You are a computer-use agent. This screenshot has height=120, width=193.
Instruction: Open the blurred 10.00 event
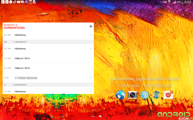pyautogui.click(x=48, y=78)
